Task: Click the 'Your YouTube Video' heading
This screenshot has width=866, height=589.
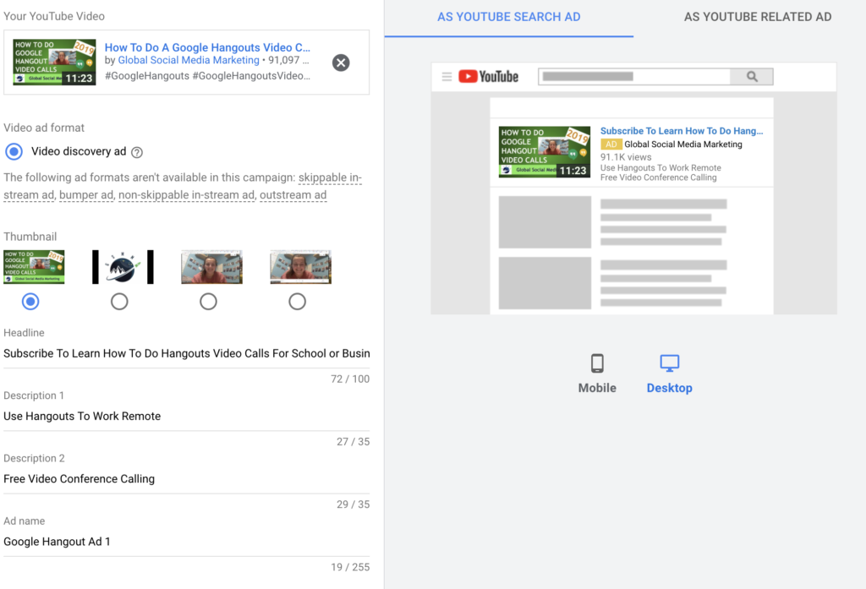Action: click(x=54, y=17)
